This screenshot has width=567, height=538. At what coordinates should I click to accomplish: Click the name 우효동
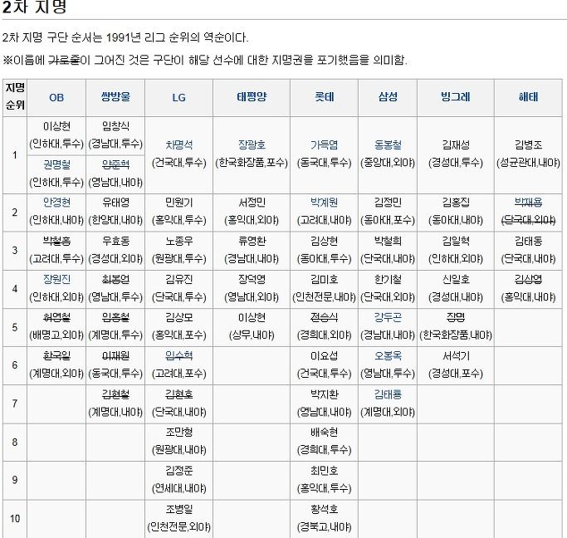(115, 241)
